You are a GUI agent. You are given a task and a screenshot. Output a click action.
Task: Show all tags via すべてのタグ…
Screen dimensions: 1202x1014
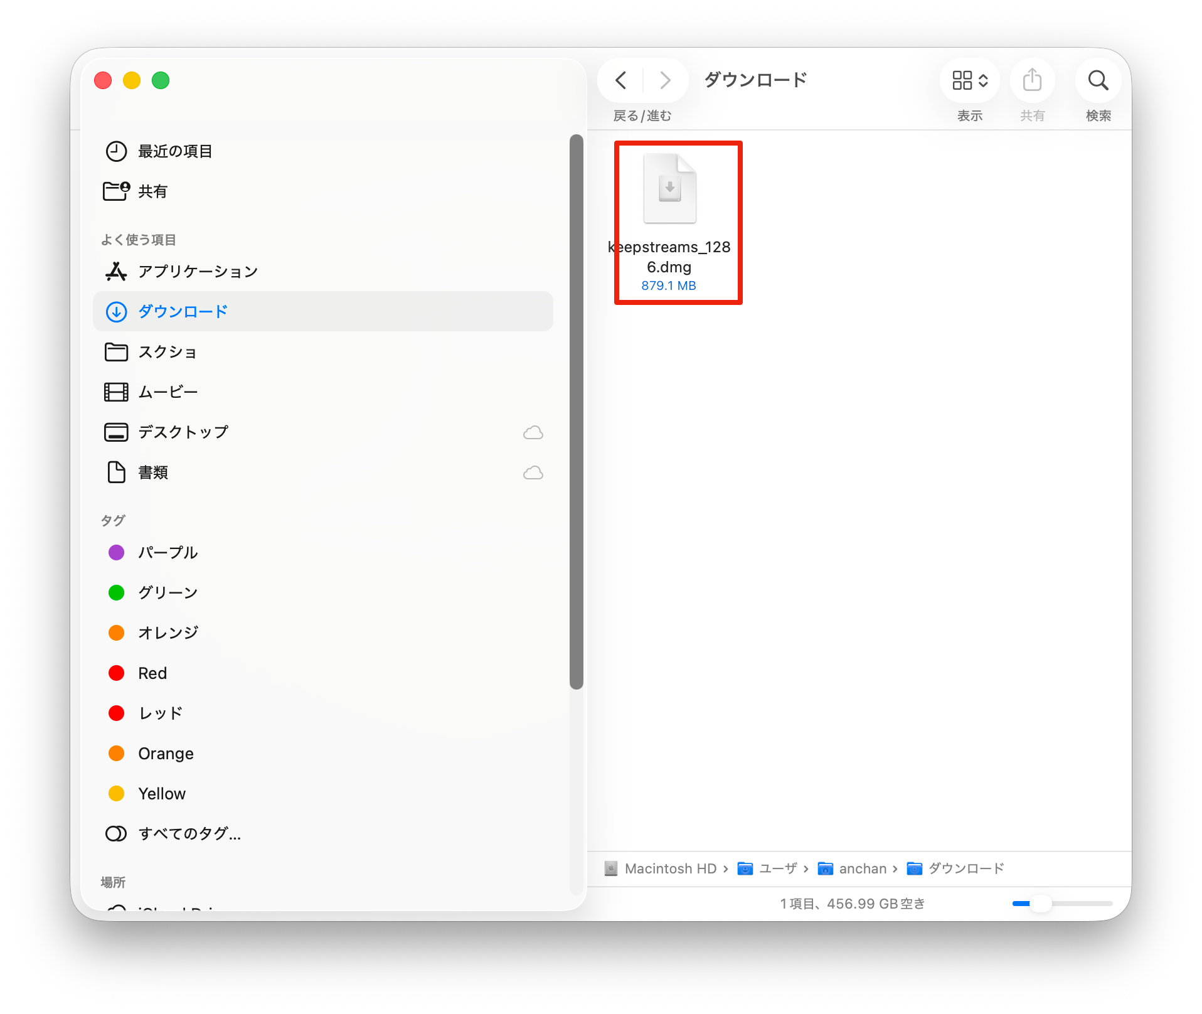coord(189,834)
